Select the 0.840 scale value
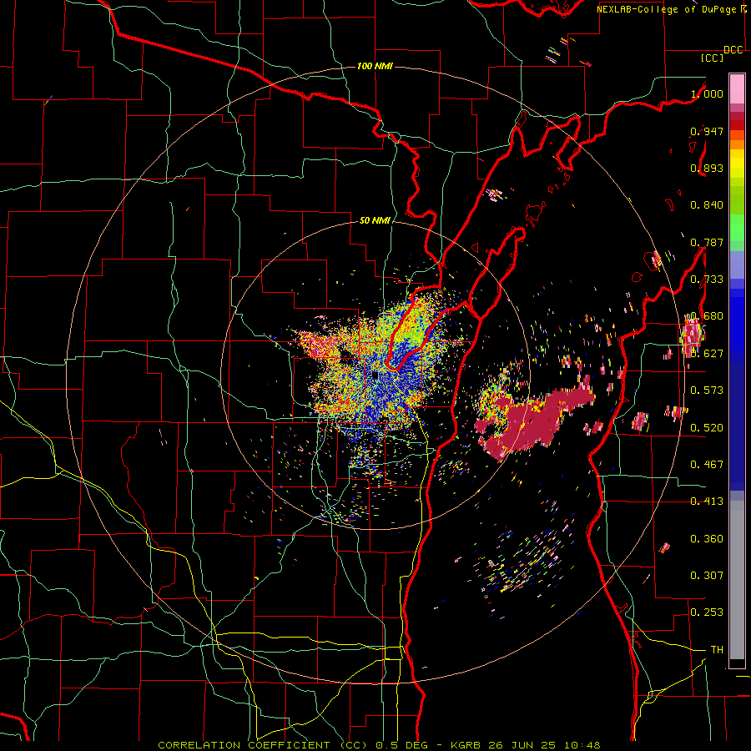The image size is (751, 751). 707,205
